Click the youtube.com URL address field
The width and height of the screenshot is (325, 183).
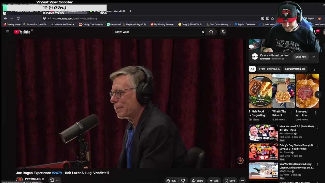pyautogui.click(x=152, y=18)
